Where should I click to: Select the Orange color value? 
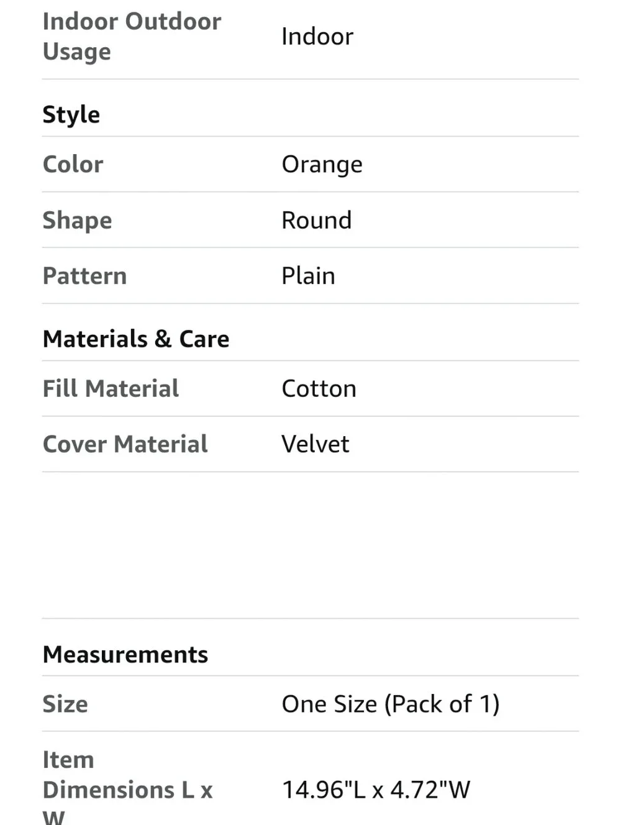tap(322, 165)
